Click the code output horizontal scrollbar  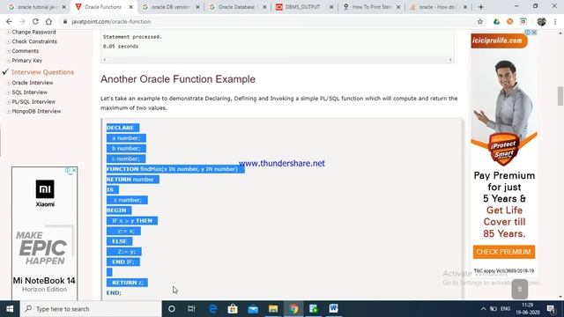pos(278,60)
